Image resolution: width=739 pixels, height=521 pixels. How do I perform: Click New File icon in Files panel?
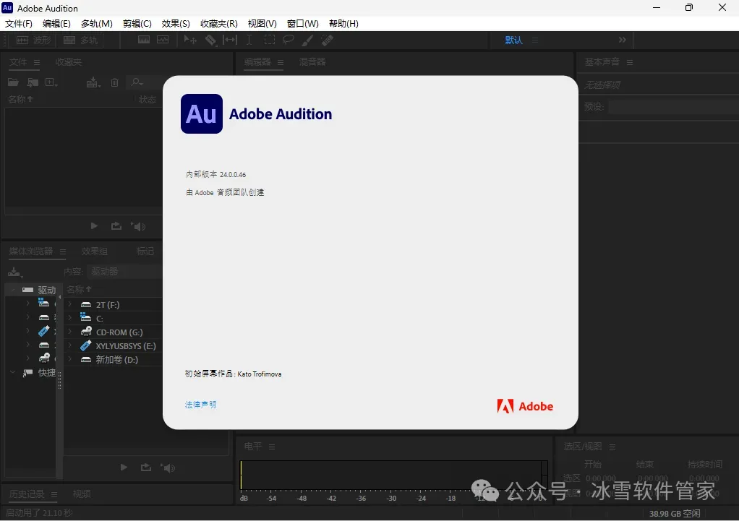pos(51,82)
